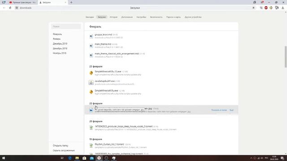Click the bookmark icon in address bar
Screen dimensions: 287x161
coord(253,8)
